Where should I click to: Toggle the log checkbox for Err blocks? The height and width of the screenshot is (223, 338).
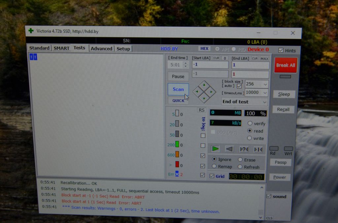[202, 175]
